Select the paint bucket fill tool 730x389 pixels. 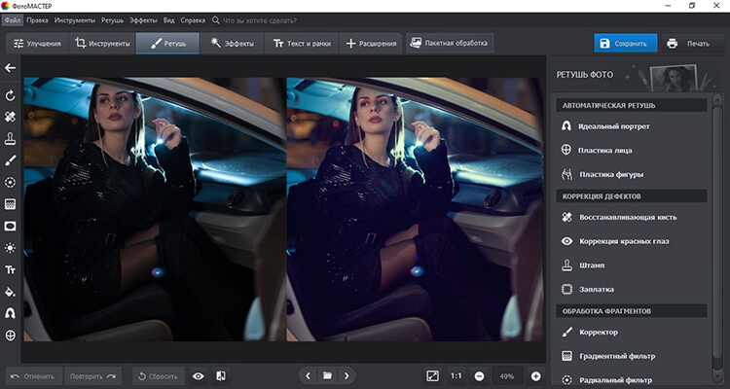tap(11, 291)
